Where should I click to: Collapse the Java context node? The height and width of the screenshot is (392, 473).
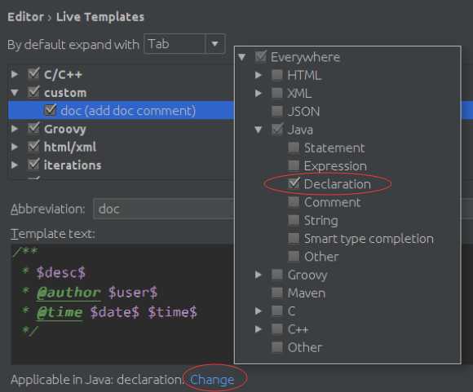pyautogui.click(x=259, y=130)
